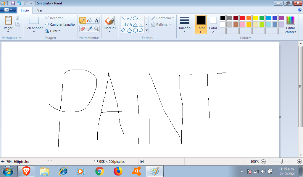This screenshot has width=303, height=177.
Task: Click the Pinceles brush icon
Action: [109, 20]
